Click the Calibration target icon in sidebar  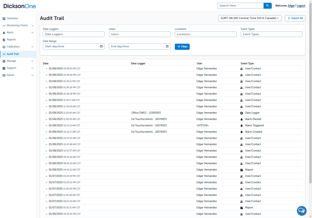point(4,47)
